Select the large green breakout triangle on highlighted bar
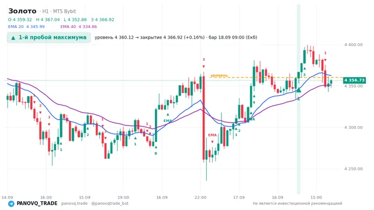The image size is (374, 210). (x=299, y=90)
